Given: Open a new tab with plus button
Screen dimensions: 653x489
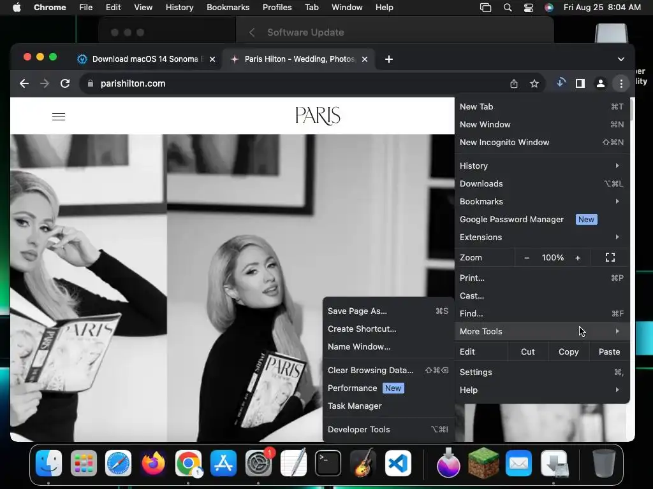Looking at the screenshot, I should (389, 59).
